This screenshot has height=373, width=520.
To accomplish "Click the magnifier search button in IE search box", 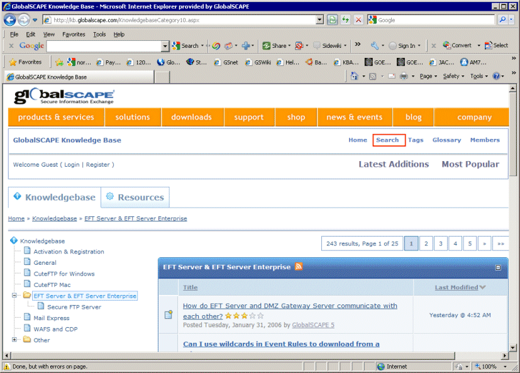I will click(x=502, y=20).
